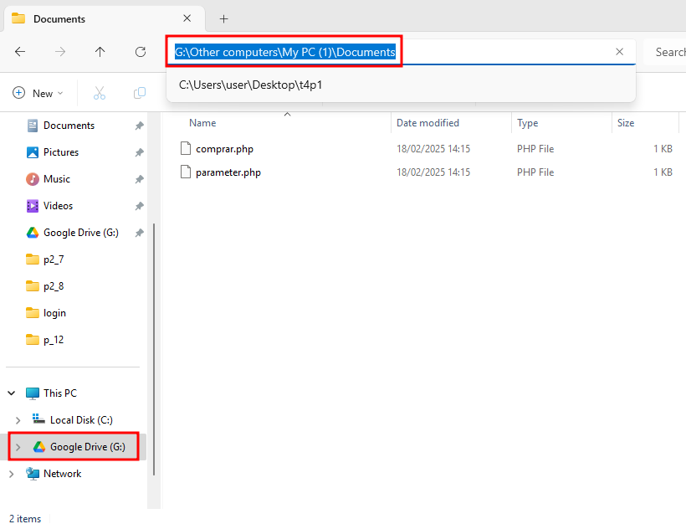Open the New item dropdown
This screenshot has height=524, width=686.
point(38,93)
